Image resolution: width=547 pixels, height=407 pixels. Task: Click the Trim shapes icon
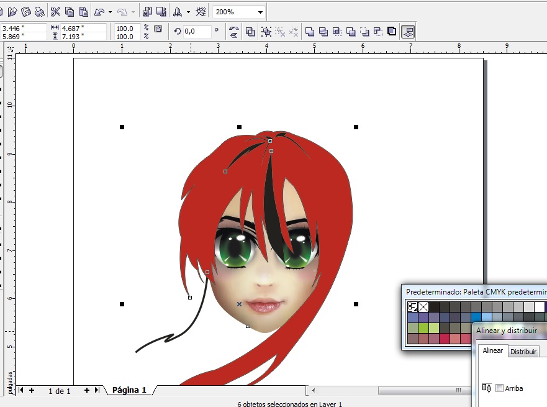(323, 32)
